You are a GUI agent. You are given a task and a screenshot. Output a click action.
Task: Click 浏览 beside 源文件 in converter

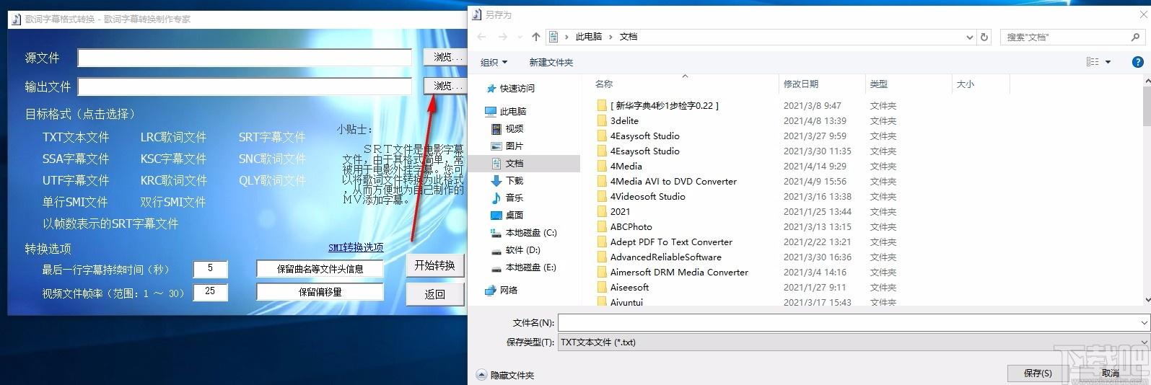pos(445,57)
